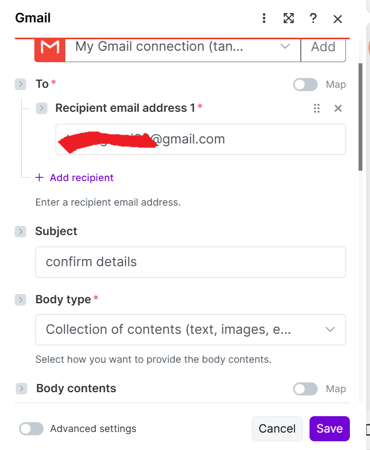Click the Gmail logo icon
This screenshot has width=370, height=450.
(50, 48)
